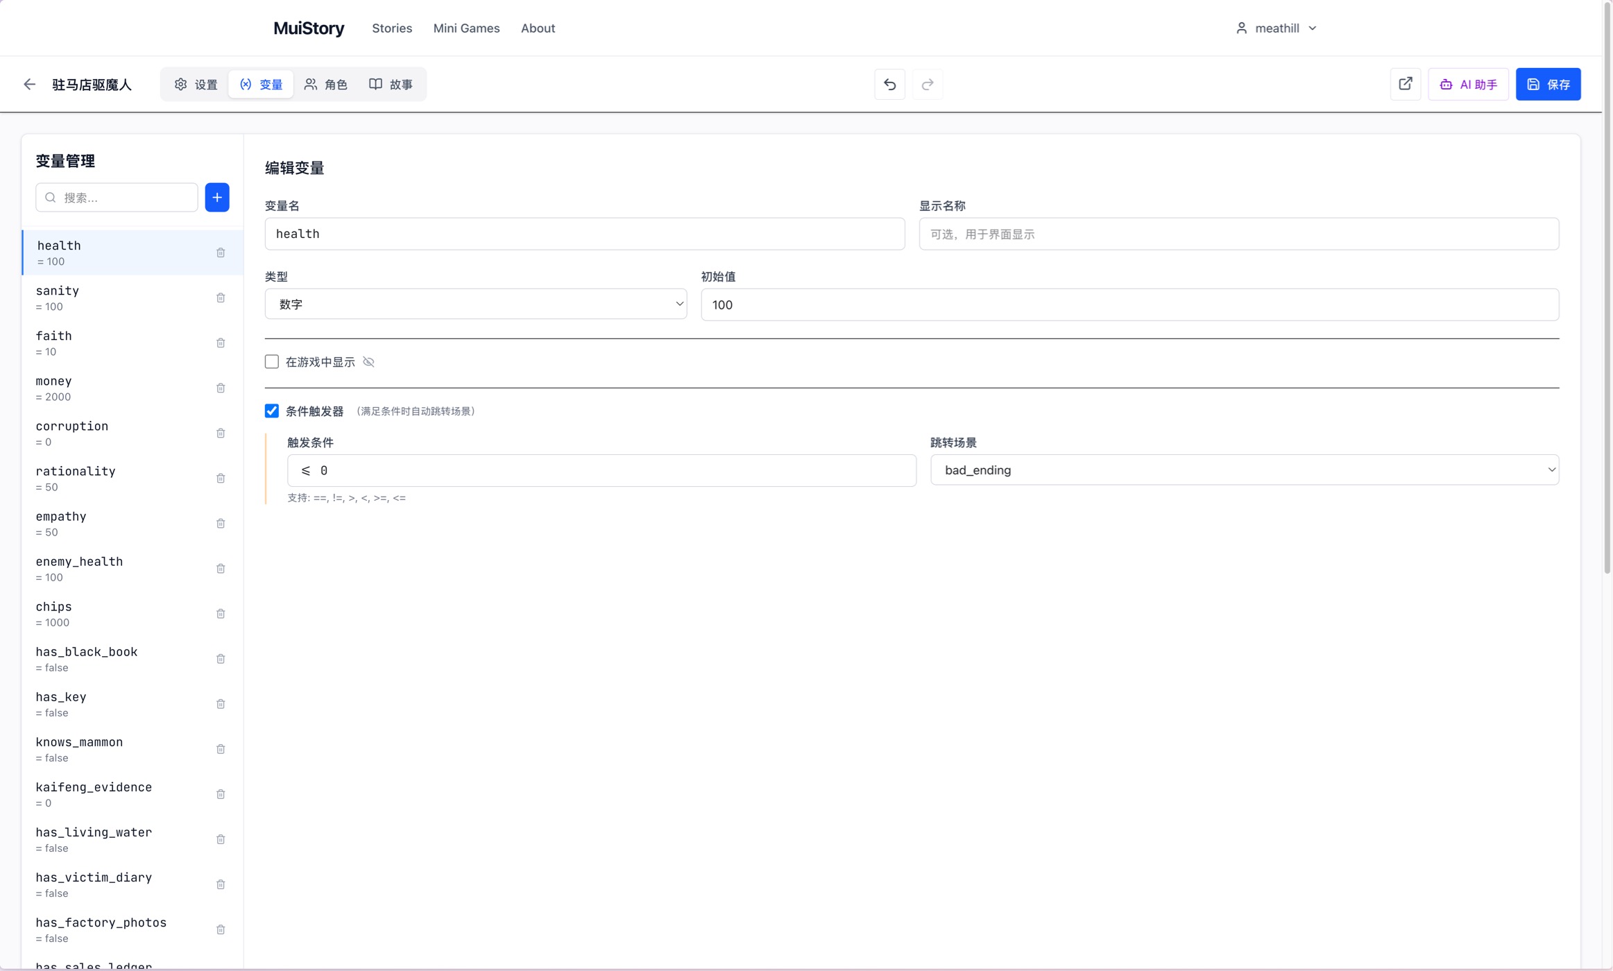Delete the money variable trash icon
Screen dimensions: 1613x971
coord(221,388)
